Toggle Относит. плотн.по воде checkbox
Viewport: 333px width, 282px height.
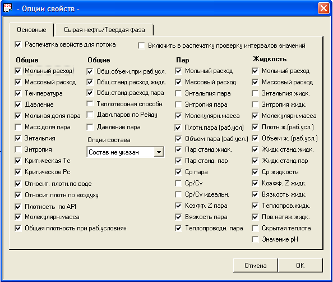pyautogui.click(x=18, y=184)
